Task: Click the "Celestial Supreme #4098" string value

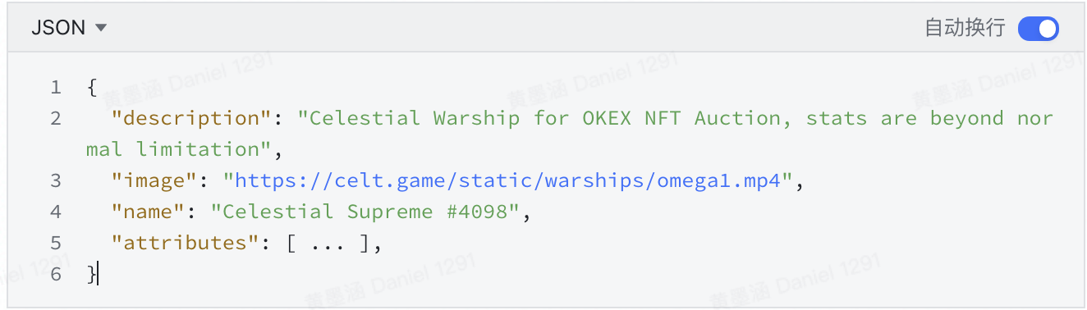Action: [x=365, y=212]
